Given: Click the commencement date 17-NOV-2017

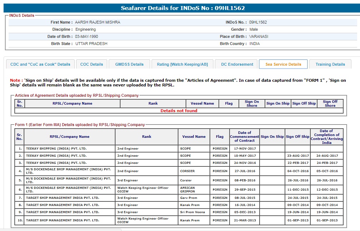Looking at the screenshot, I should point(245,149).
